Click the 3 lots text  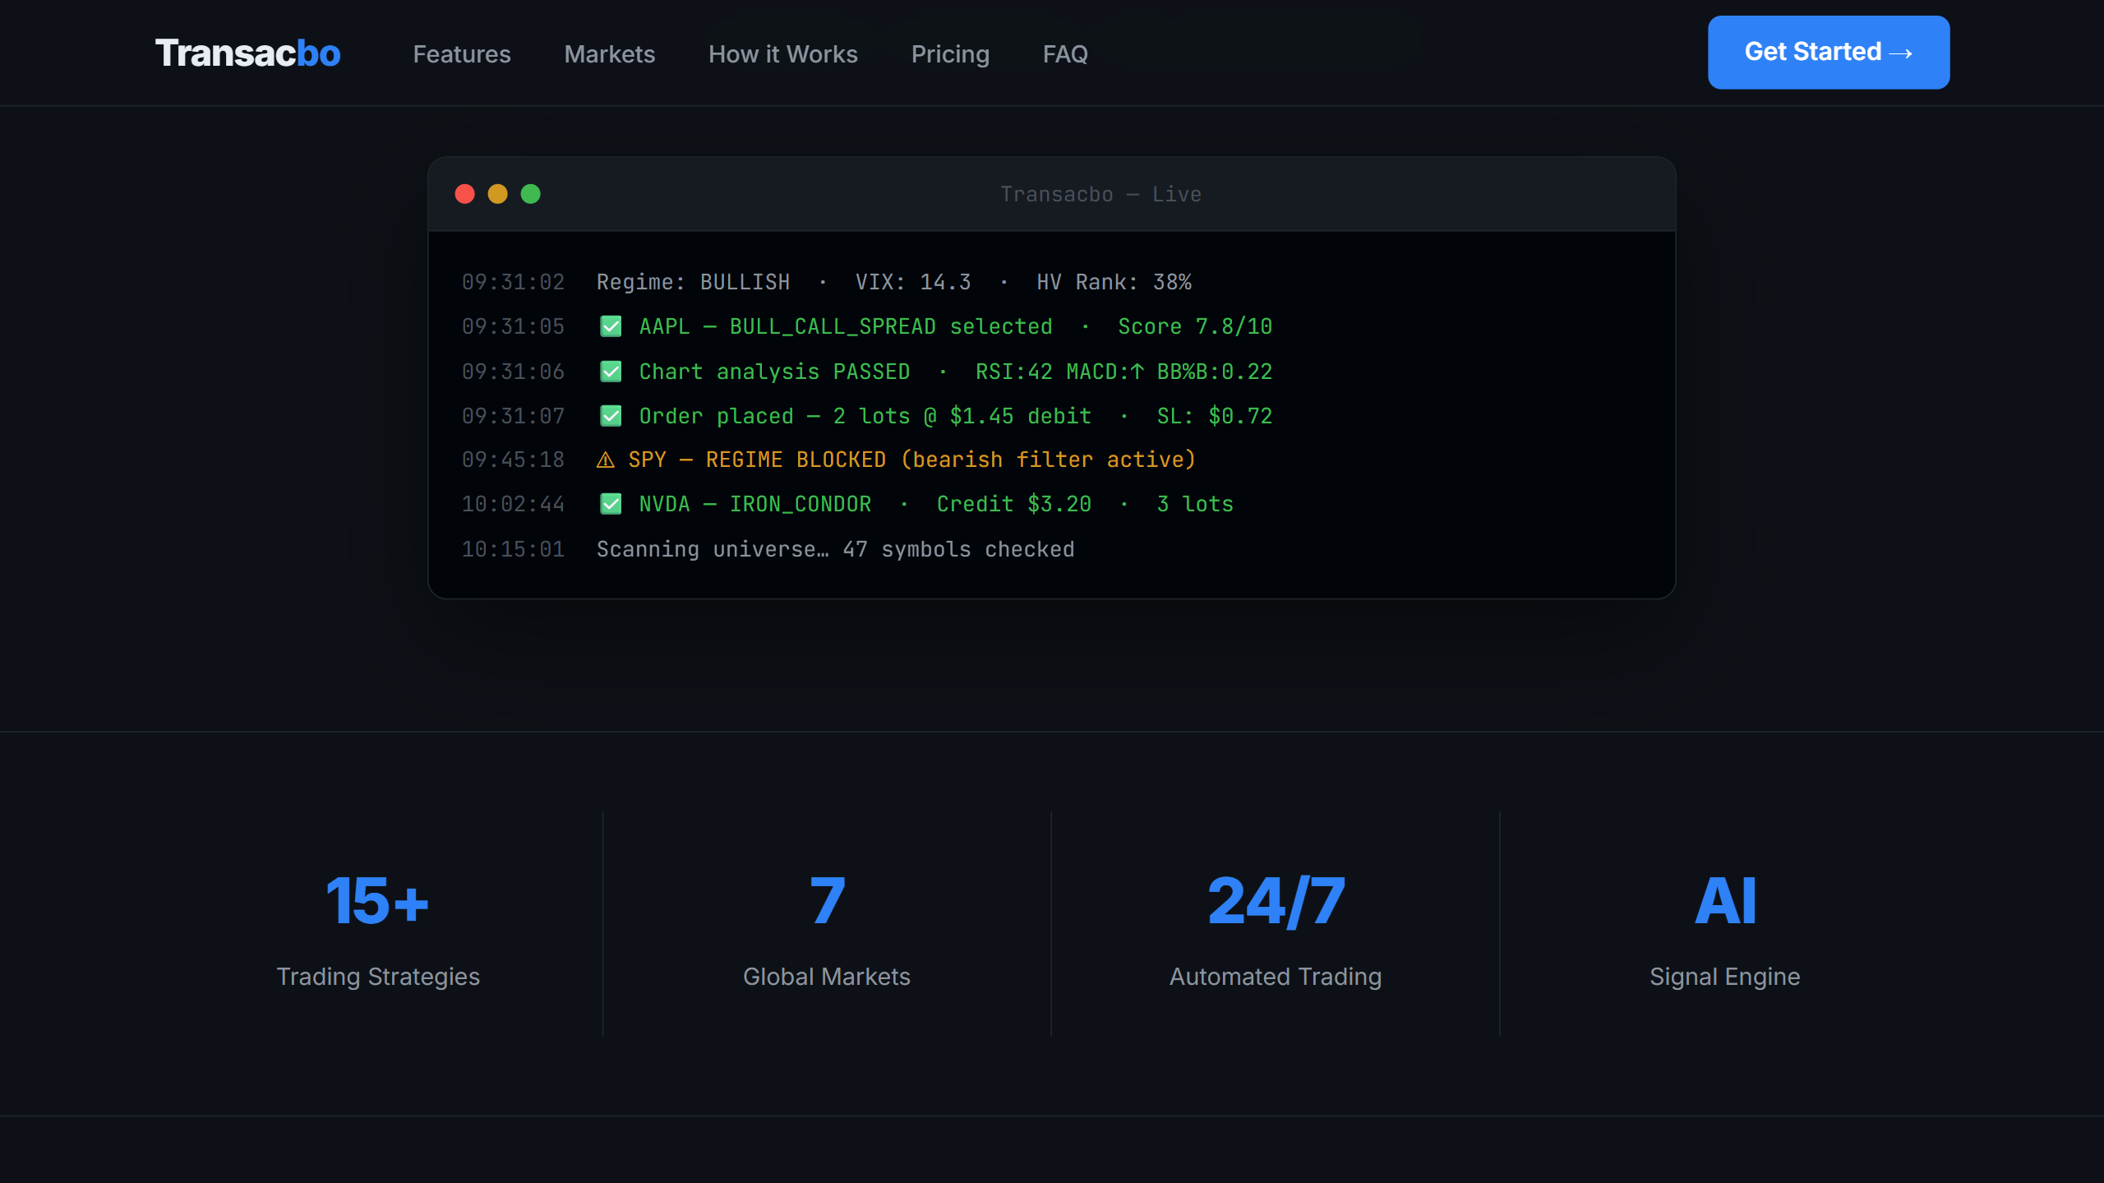click(1195, 504)
